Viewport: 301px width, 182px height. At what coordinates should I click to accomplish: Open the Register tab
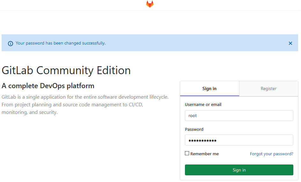pyautogui.click(x=268, y=88)
